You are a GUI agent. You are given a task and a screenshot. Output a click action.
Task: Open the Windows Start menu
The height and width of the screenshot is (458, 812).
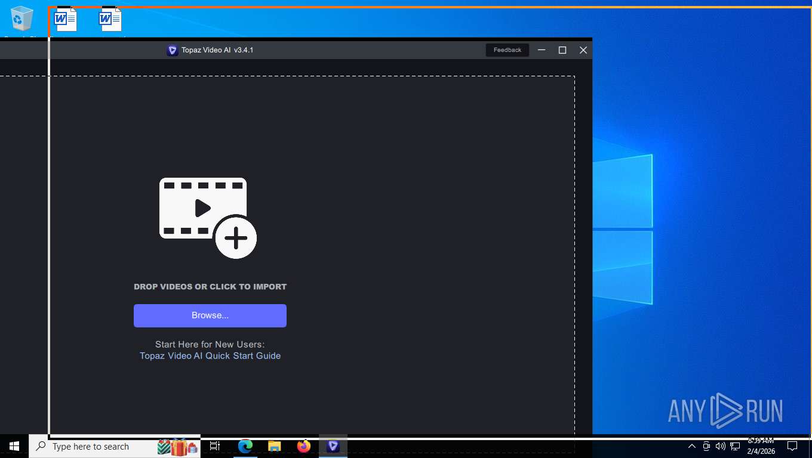14,446
